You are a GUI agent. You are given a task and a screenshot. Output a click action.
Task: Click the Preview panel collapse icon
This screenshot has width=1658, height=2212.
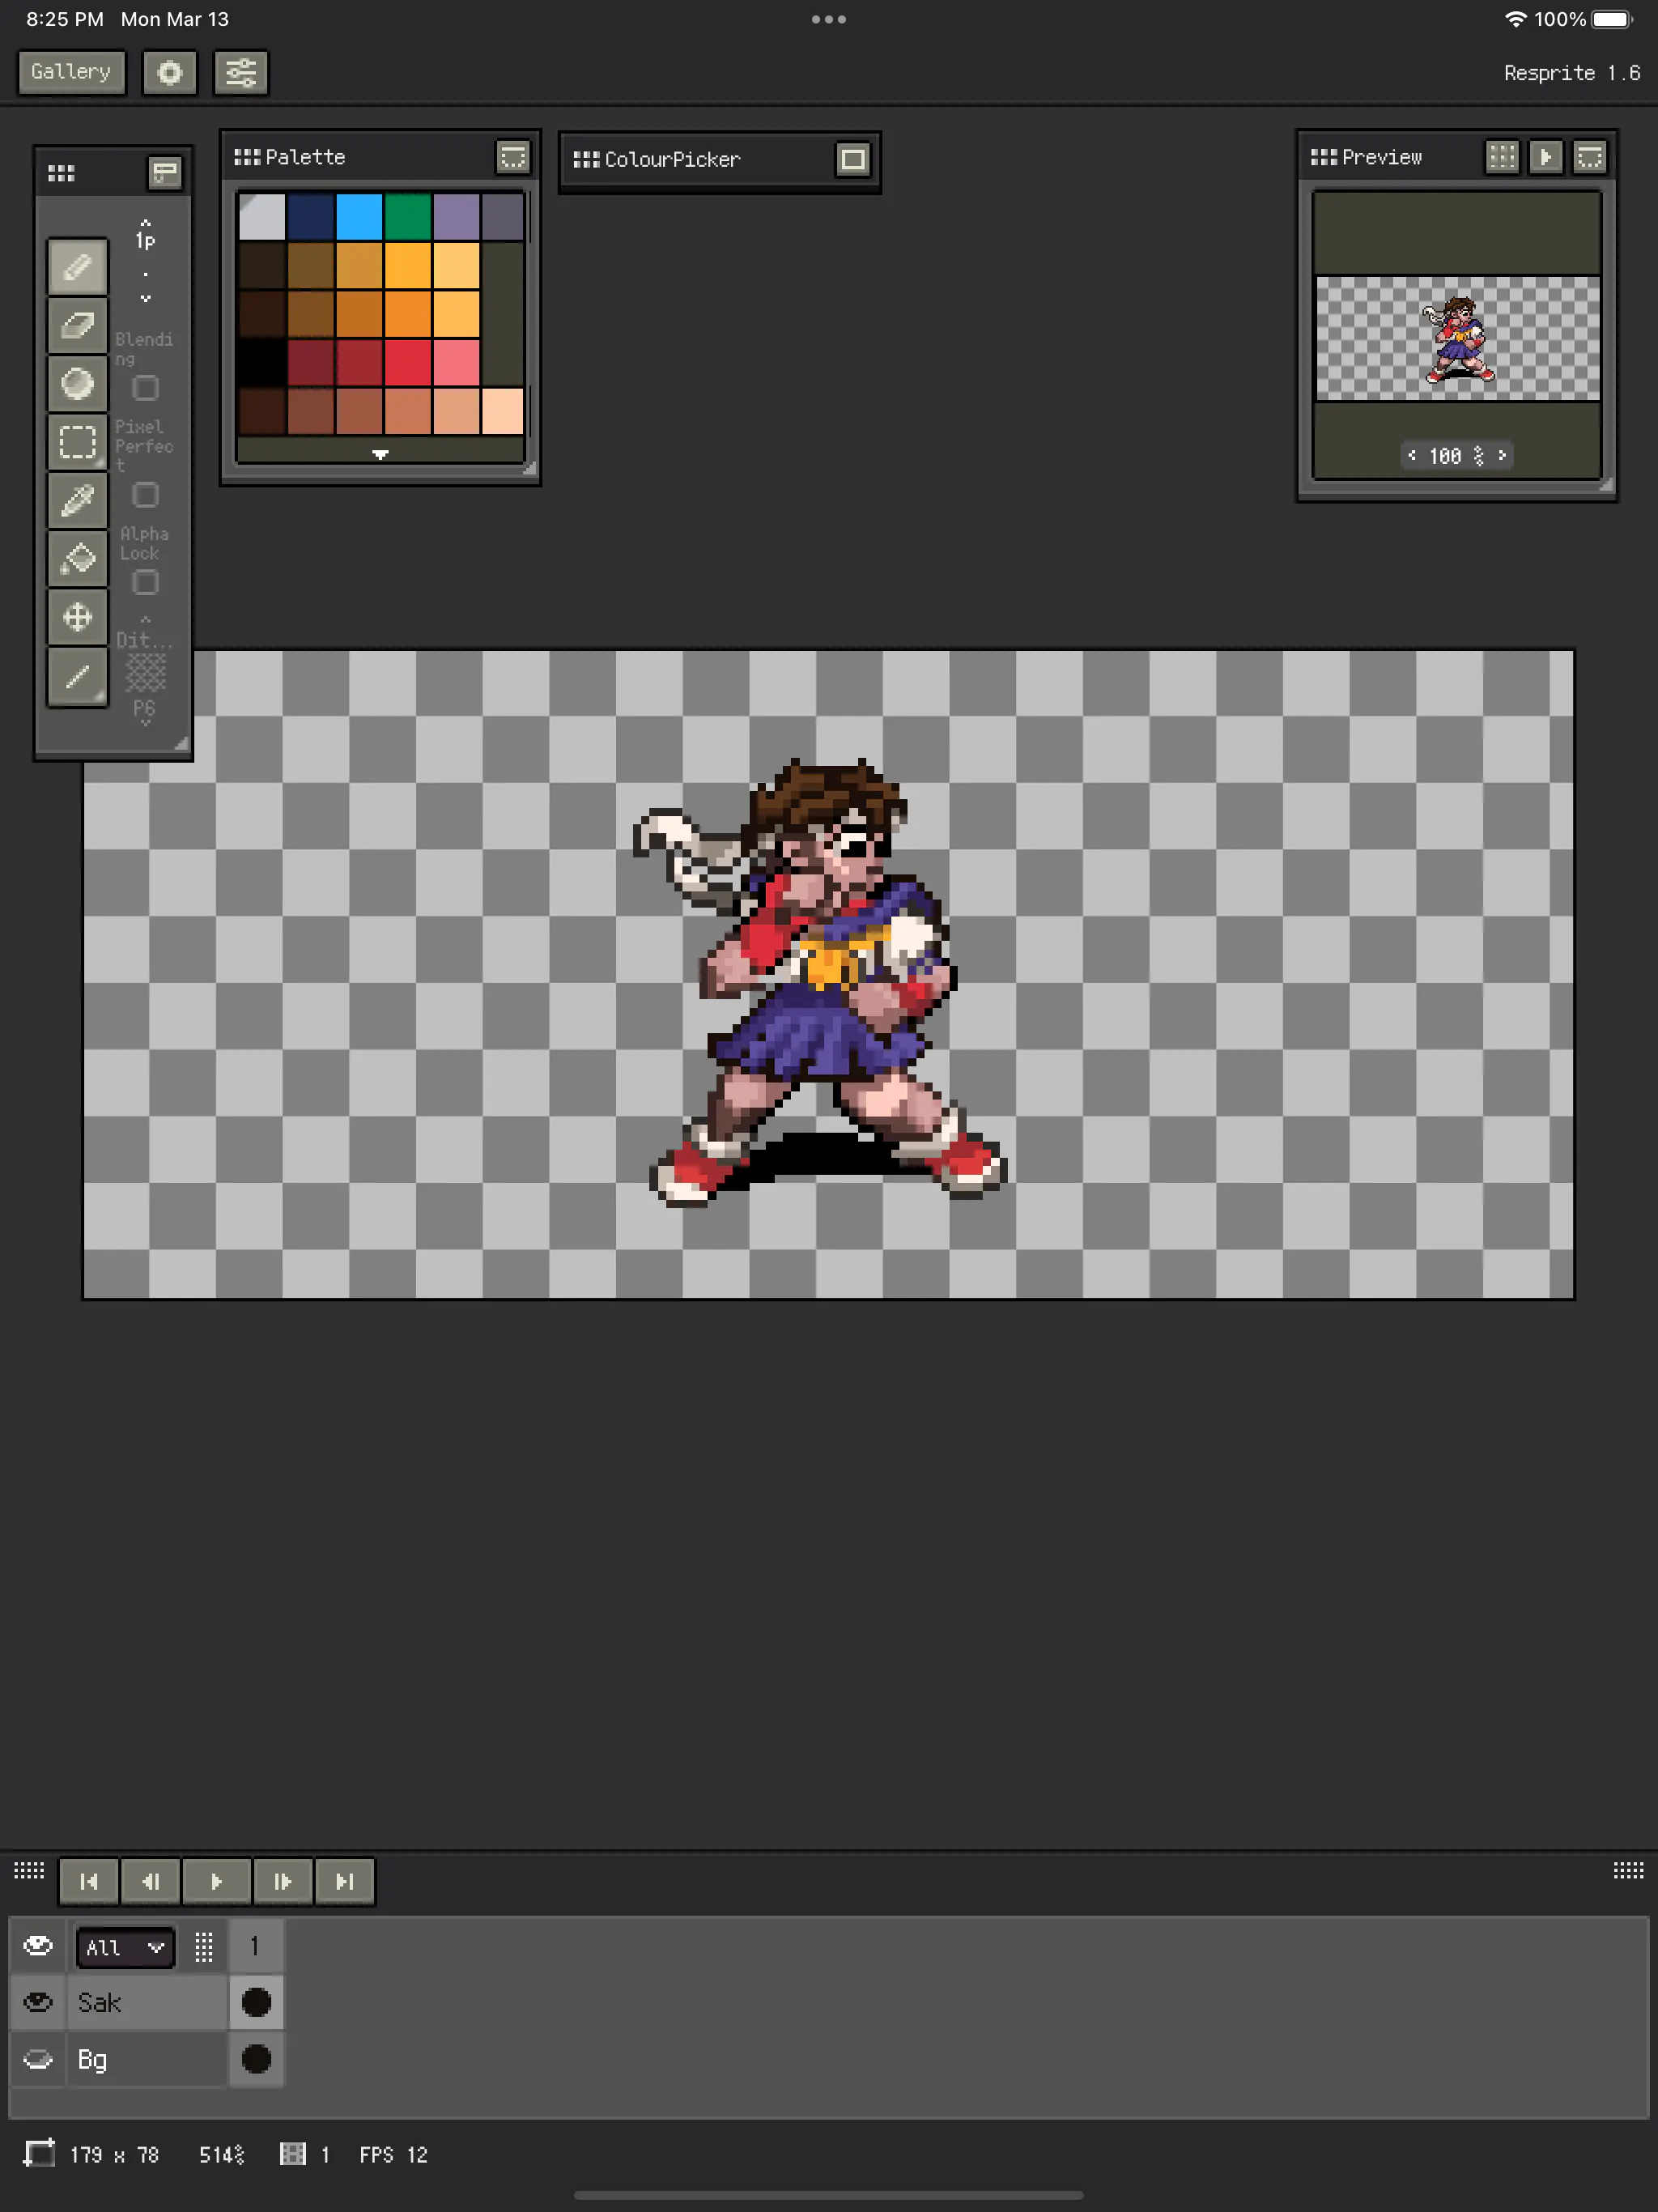coord(1589,157)
